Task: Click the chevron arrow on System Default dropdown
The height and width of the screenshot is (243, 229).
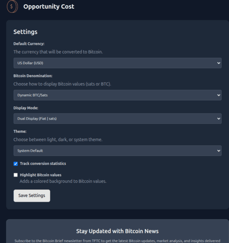Action: (219, 151)
